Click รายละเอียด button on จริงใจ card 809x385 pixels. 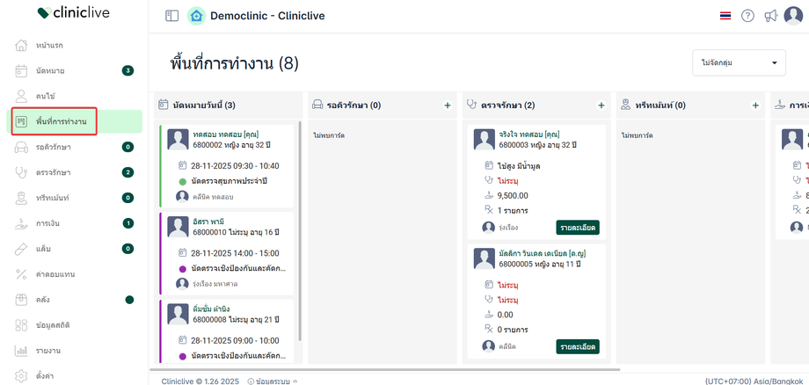tap(577, 227)
